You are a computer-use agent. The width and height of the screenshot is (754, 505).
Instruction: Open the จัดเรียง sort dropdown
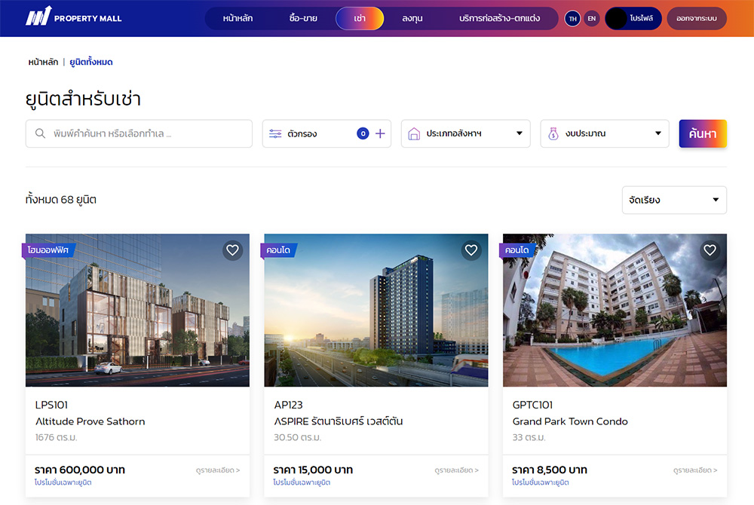click(674, 200)
